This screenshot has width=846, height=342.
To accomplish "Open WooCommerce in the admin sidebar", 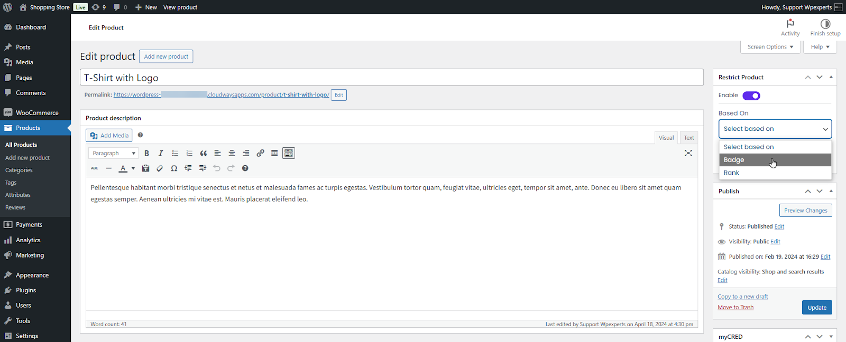I will pyautogui.click(x=36, y=113).
